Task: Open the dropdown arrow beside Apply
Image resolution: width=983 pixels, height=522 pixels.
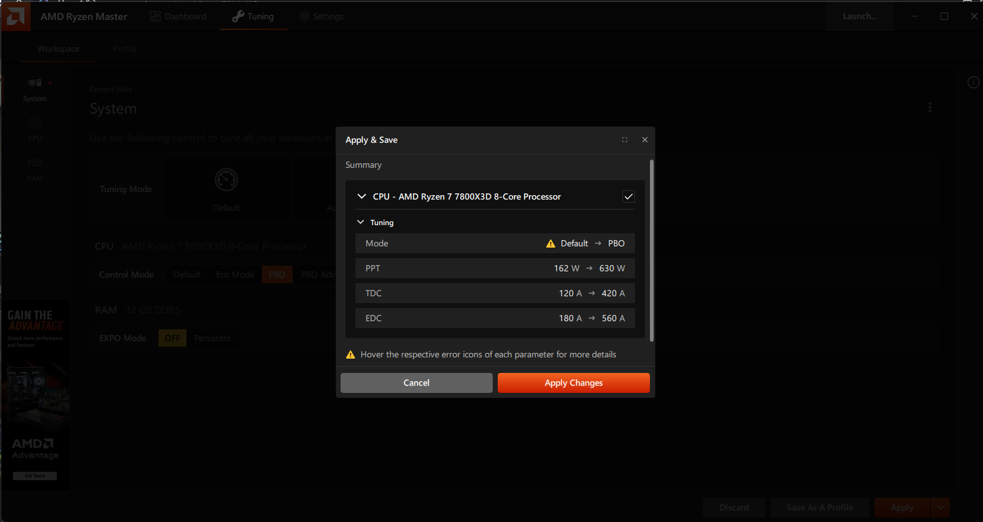Action: point(940,508)
